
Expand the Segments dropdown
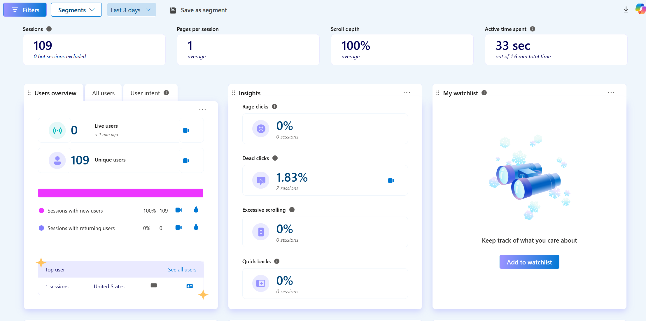pos(76,10)
